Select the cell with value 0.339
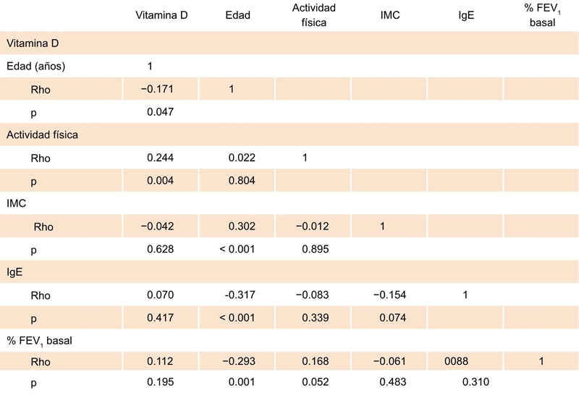 tap(316, 318)
